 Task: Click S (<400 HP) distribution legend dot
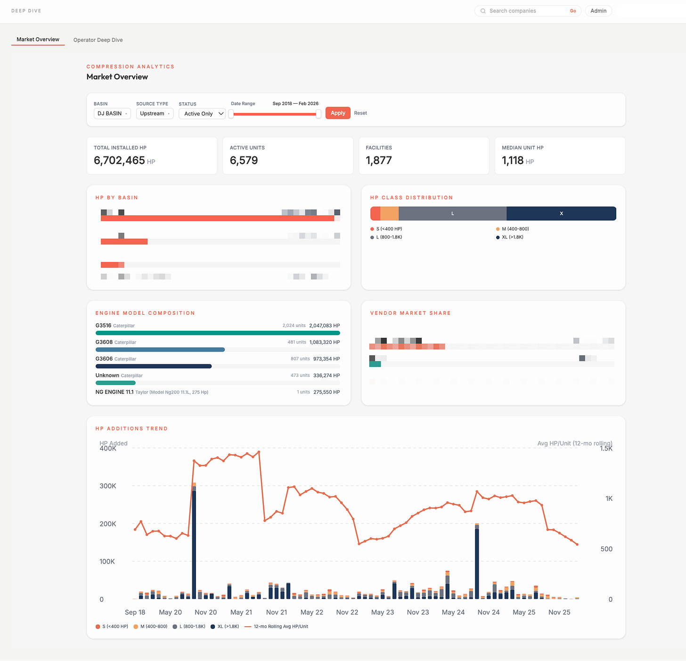(x=372, y=229)
